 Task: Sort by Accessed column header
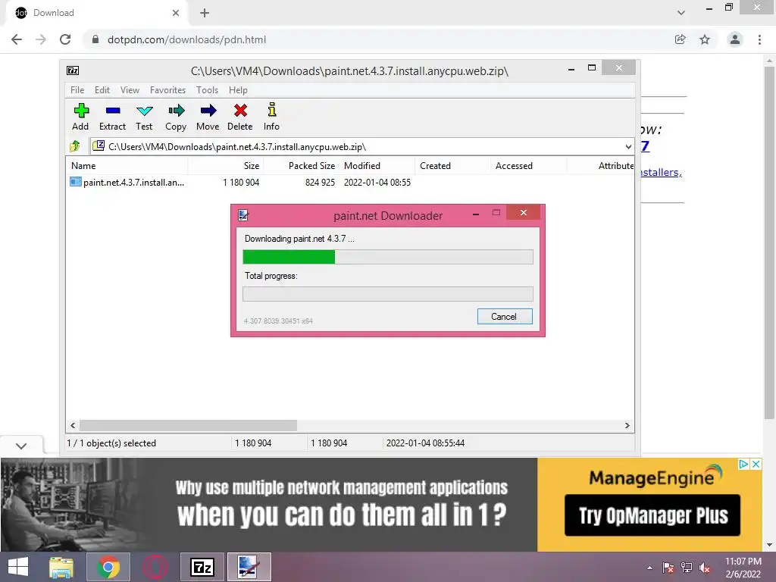pos(528,166)
